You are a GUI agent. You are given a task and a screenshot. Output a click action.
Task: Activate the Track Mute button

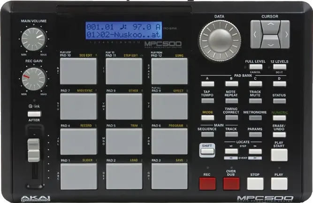[255, 101]
